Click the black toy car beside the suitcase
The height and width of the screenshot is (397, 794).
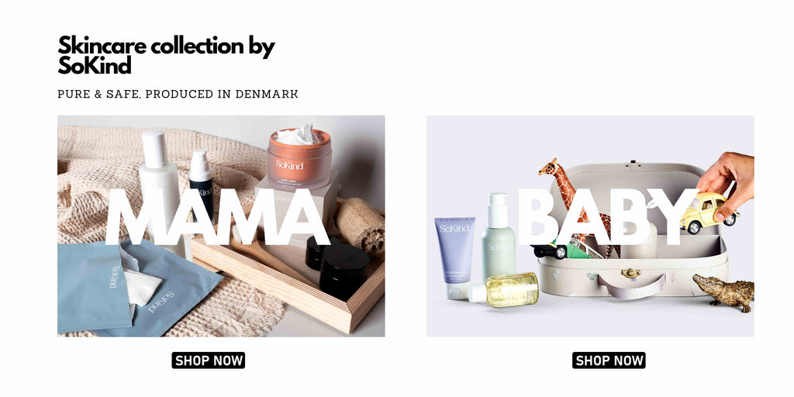(x=550, y=251)
